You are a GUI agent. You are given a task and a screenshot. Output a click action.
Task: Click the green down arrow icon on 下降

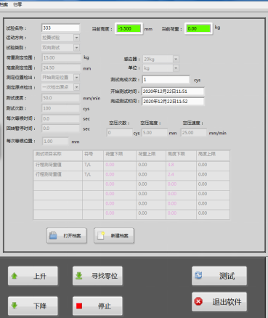[x=15, y=306]
